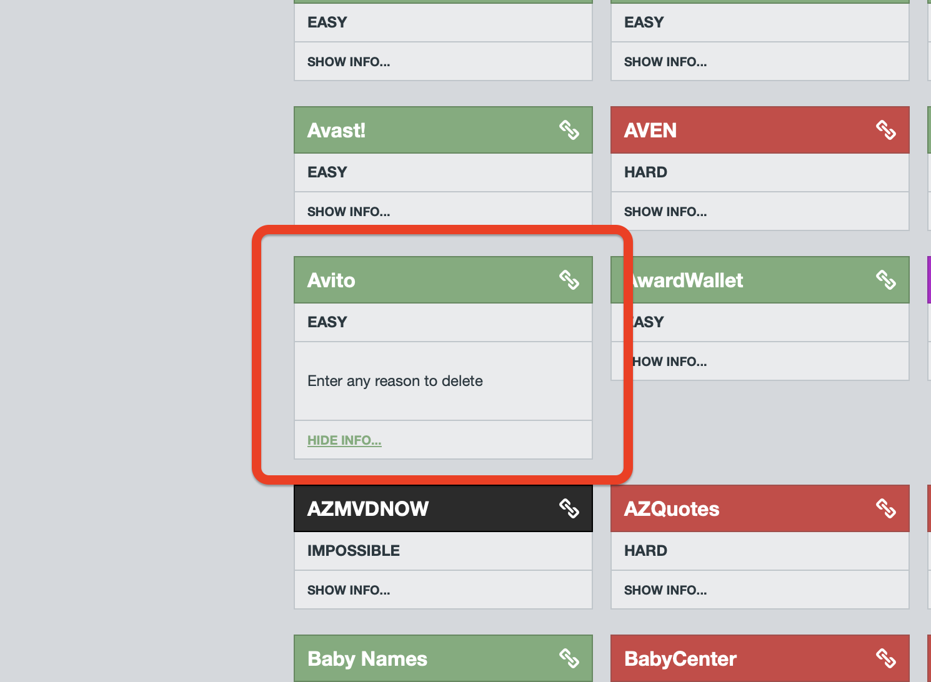Open AwardWallet link icon
The width and height of the screenshot is (931, 682).
click(x=885, y=280)
